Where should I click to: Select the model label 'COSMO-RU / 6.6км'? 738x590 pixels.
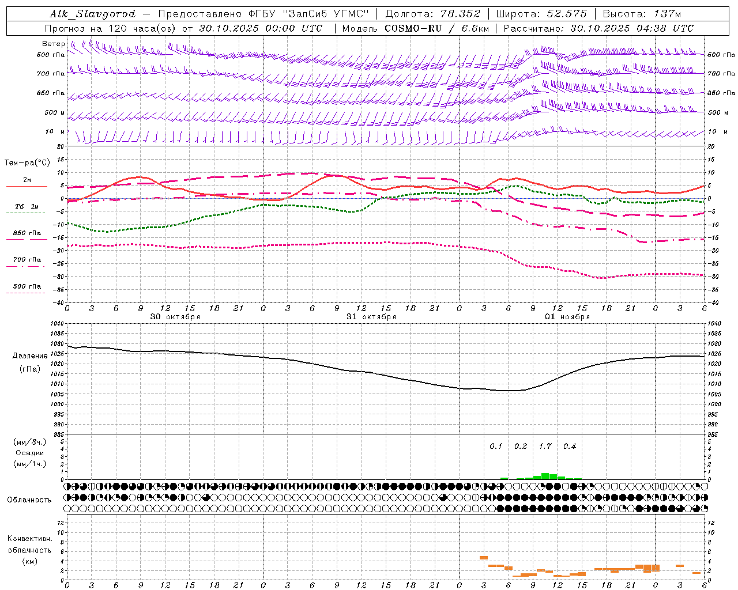coord(437,28)
